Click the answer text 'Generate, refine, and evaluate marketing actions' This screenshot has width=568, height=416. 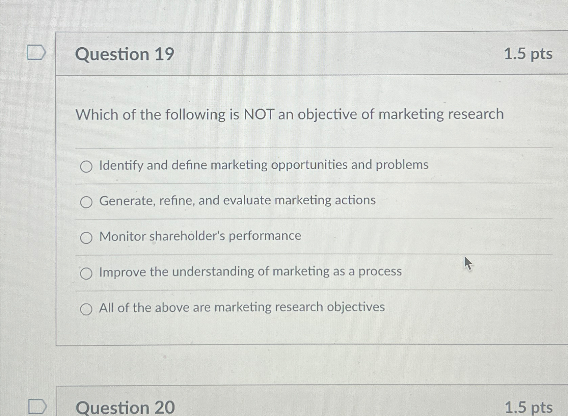(x=237, y=201)
